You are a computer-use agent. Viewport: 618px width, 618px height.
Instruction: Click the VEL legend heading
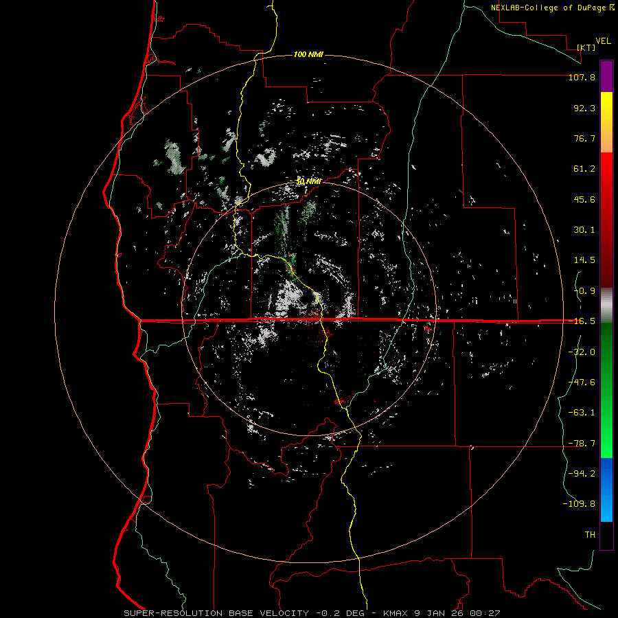pyautogui.click(x=603, y=41)
